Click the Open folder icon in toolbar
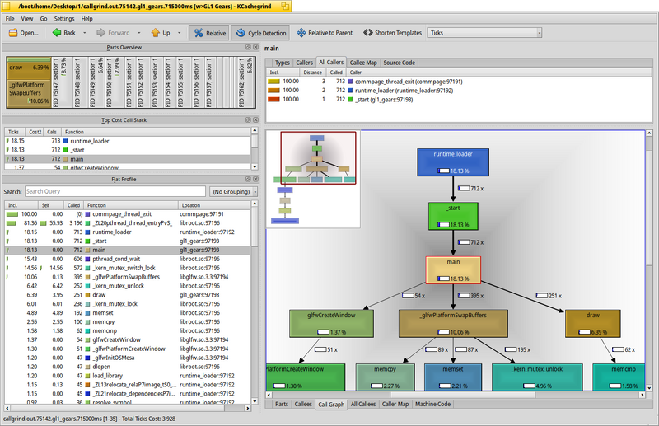Image resolution: width=659 pixels, height=426 pixels. (13, 33)
